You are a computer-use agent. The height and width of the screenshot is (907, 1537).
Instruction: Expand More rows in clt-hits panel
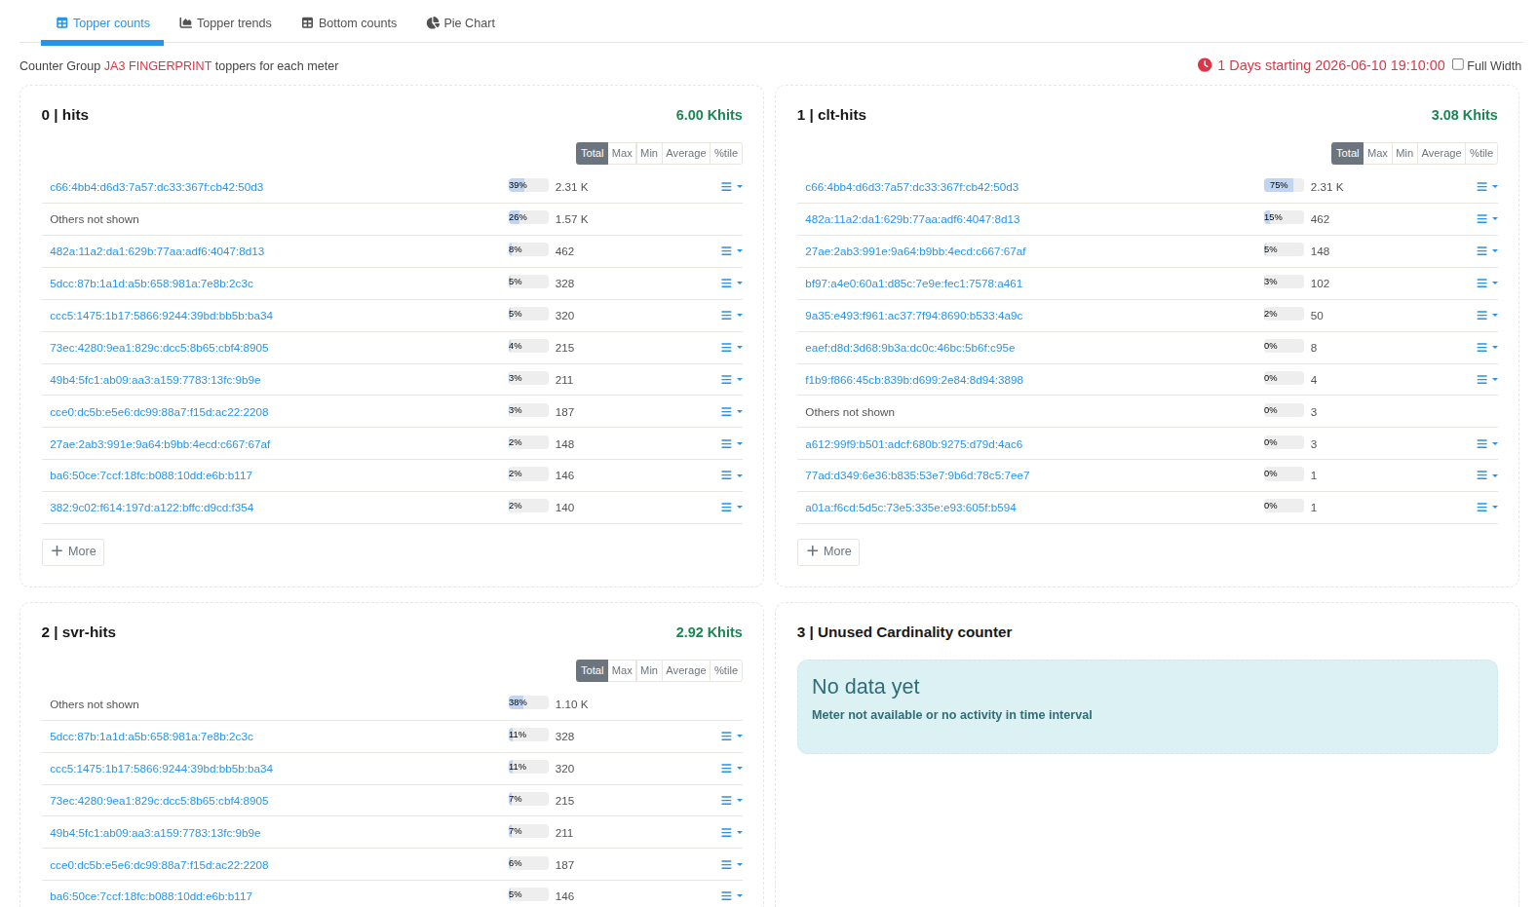(x=828, y=551)
